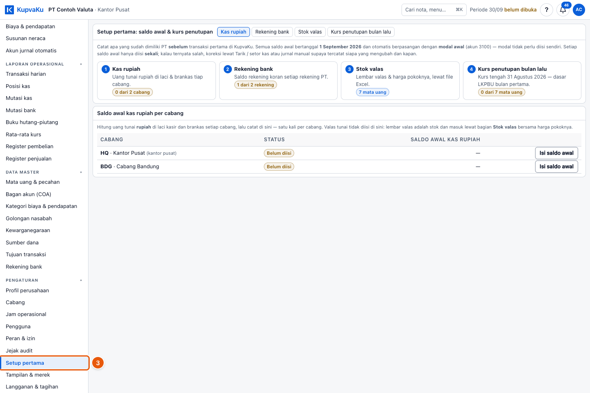The width and height of the screenshot is (590, 393).
Task: Open Mutasi bank in sidebar
Action: coord(44,110)
